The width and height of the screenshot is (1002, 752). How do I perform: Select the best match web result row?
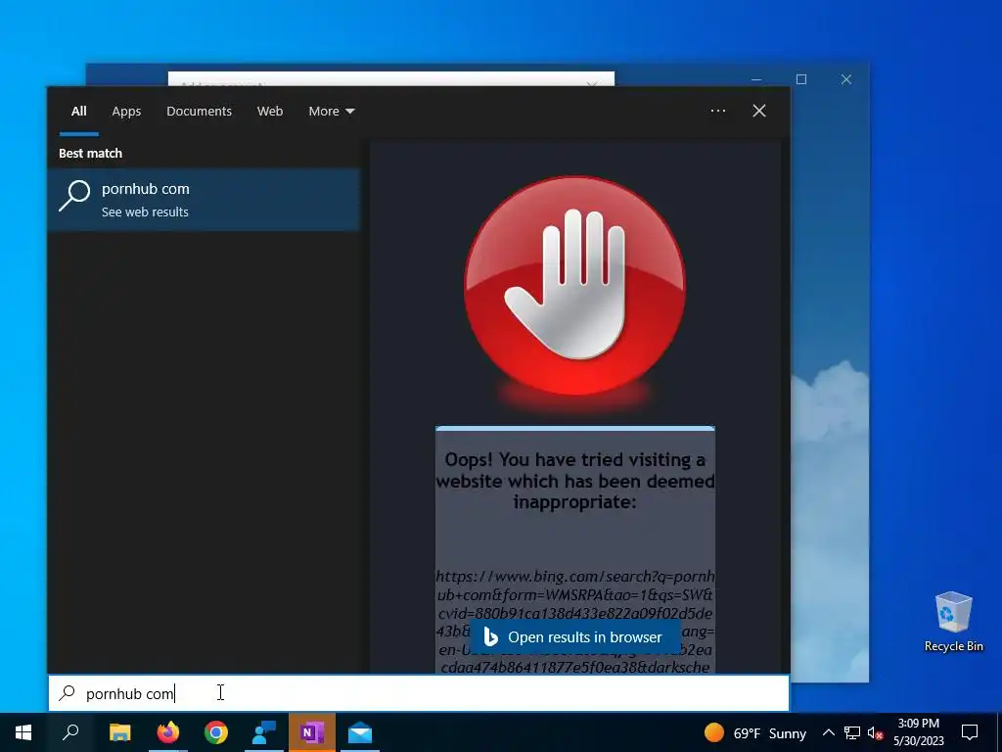pyautogui.click(x=204, y=200)
